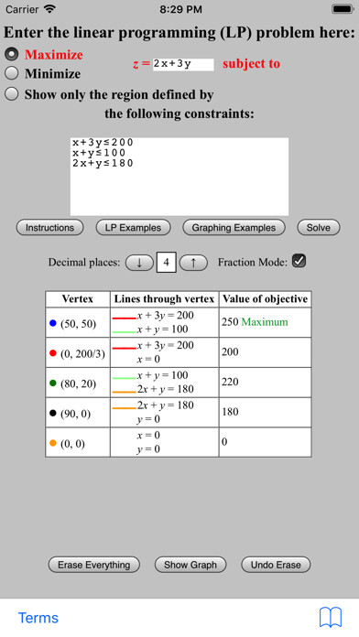
Task: Click the 'Vertex' column header
Action: click(78, 299)
